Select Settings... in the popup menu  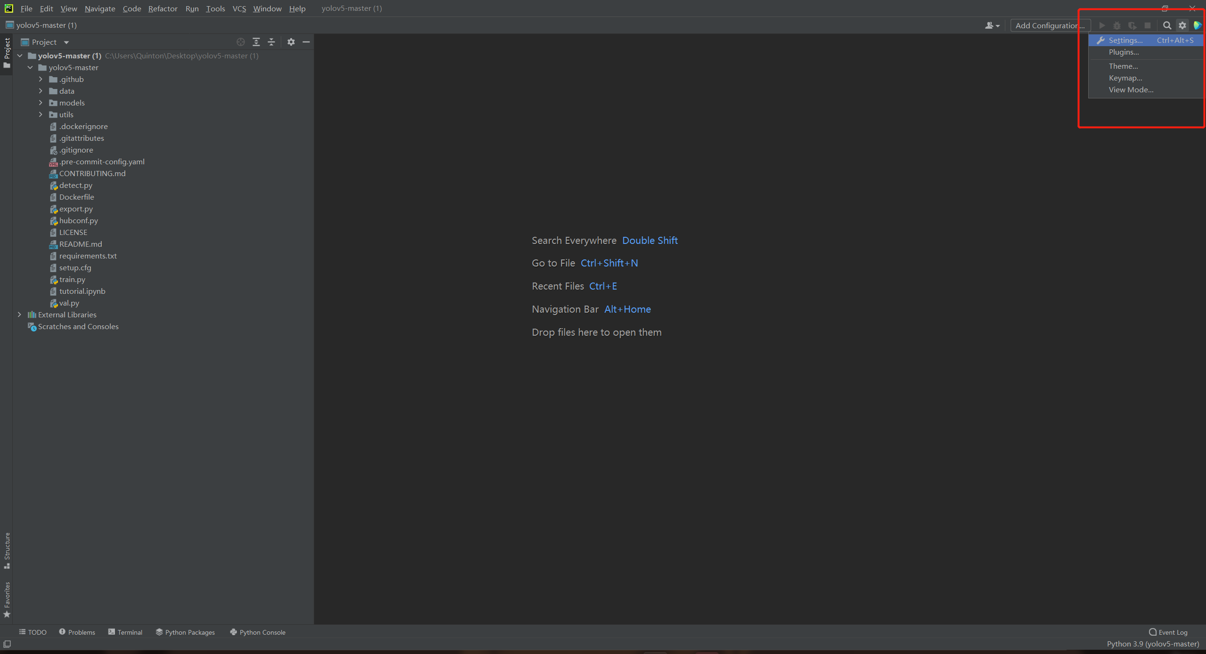point(1125,40)
